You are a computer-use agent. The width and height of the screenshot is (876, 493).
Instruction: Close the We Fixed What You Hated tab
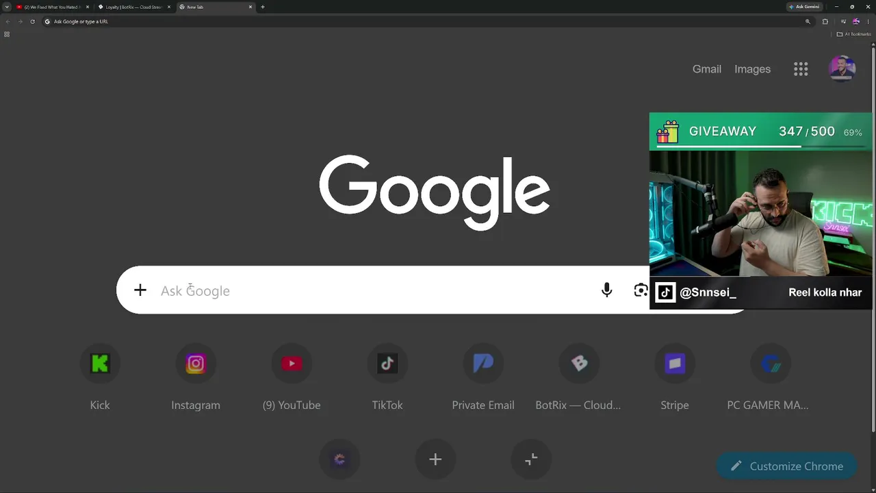pos(88,7)
